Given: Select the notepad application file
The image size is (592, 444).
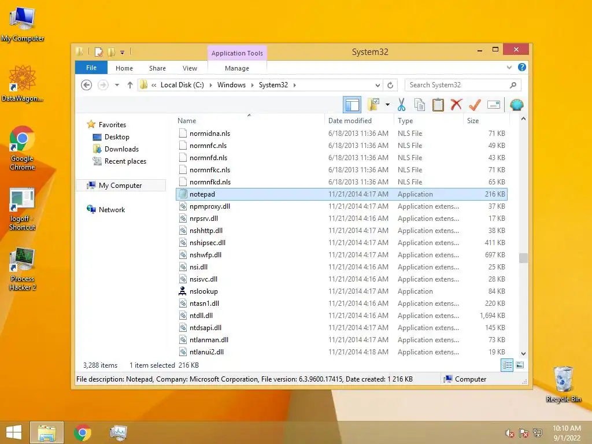Looking at the screenshot, I should coord(342,194).
